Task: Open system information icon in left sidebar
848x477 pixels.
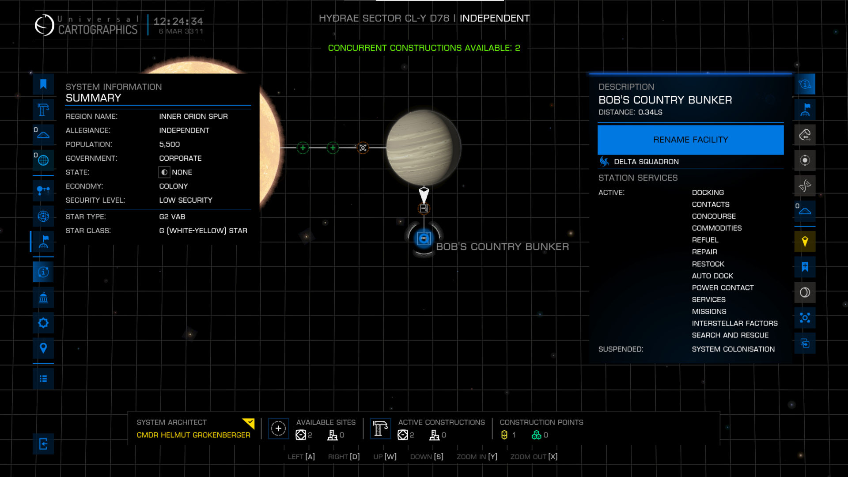Action: 43,272
